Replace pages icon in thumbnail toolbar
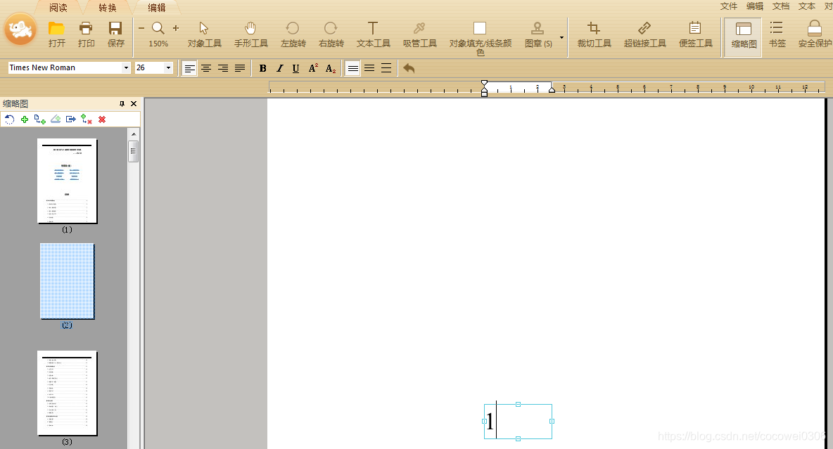This screenshot has height=449, width=833. [x=86, y=119]
